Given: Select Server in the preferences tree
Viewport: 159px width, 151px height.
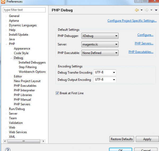Looking at the screenshot, I should 13,114.
